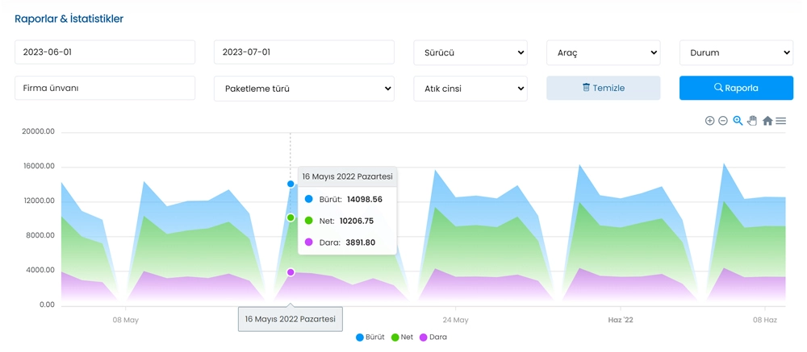Activate the hand panning tool
Screen dimensions: 807x352
coord(752,121)
